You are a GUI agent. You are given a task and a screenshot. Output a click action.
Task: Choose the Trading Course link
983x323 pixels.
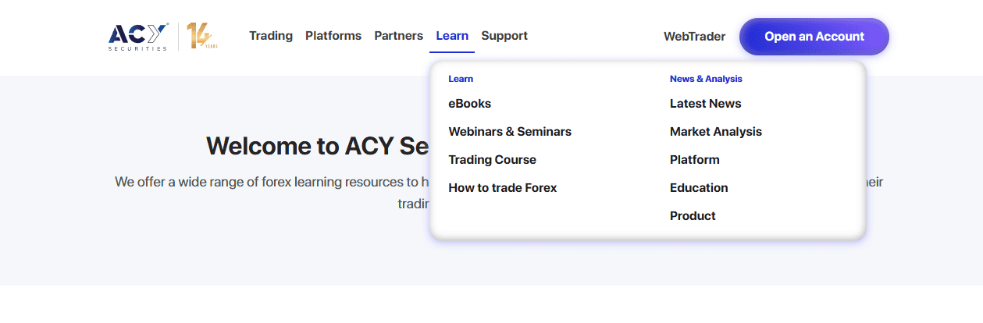(492, 160)
